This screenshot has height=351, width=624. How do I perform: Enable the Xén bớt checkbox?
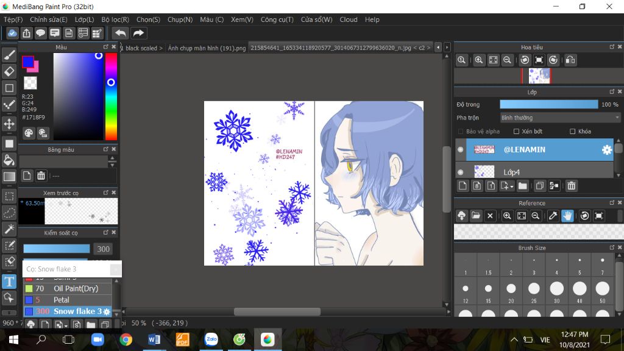[x=516, y=132]
